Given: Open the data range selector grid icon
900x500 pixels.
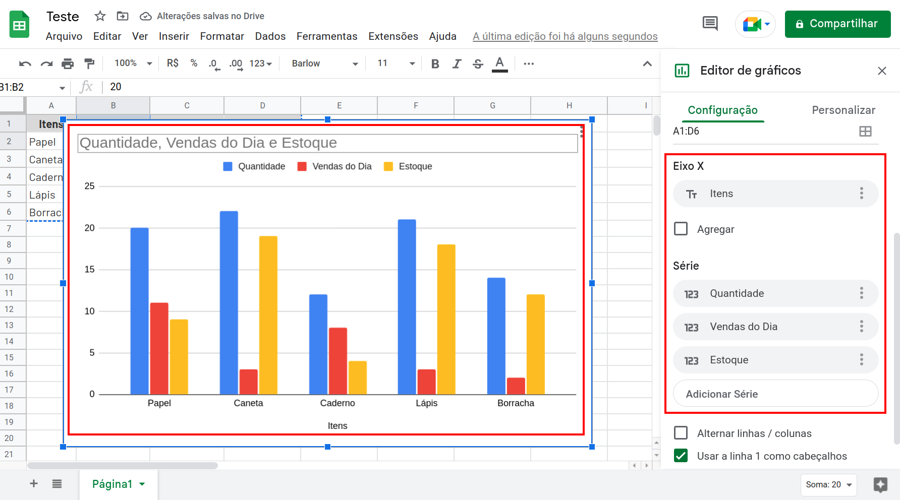Looking at the screenshot, I should coord(866,131).
